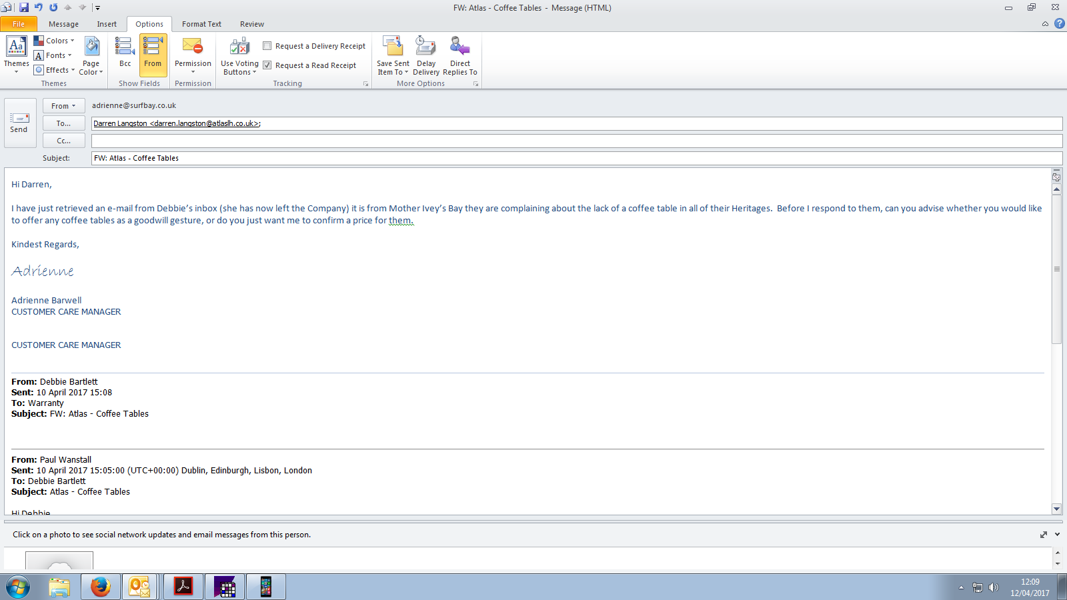
Task: Undo the last action
Action: tap(39, 7)
